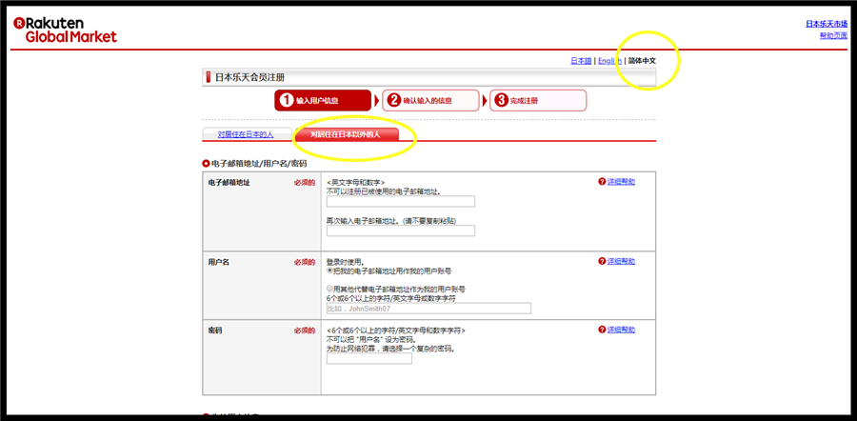Select radio: use email address as username
Viewport: 857px width, 421px height.
click(329, 271)
